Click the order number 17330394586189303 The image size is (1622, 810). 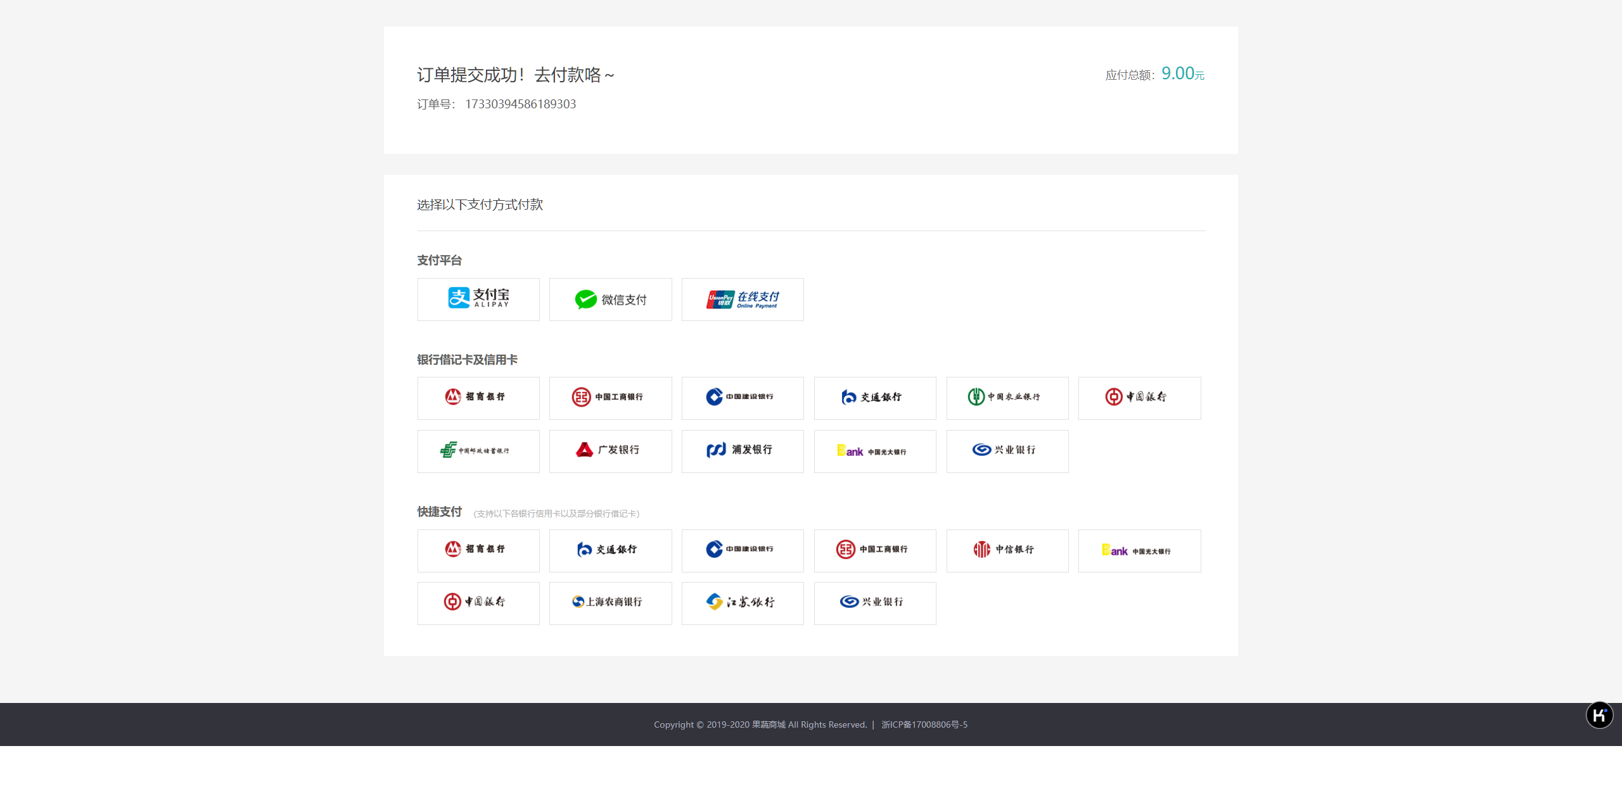pos(520,104)
